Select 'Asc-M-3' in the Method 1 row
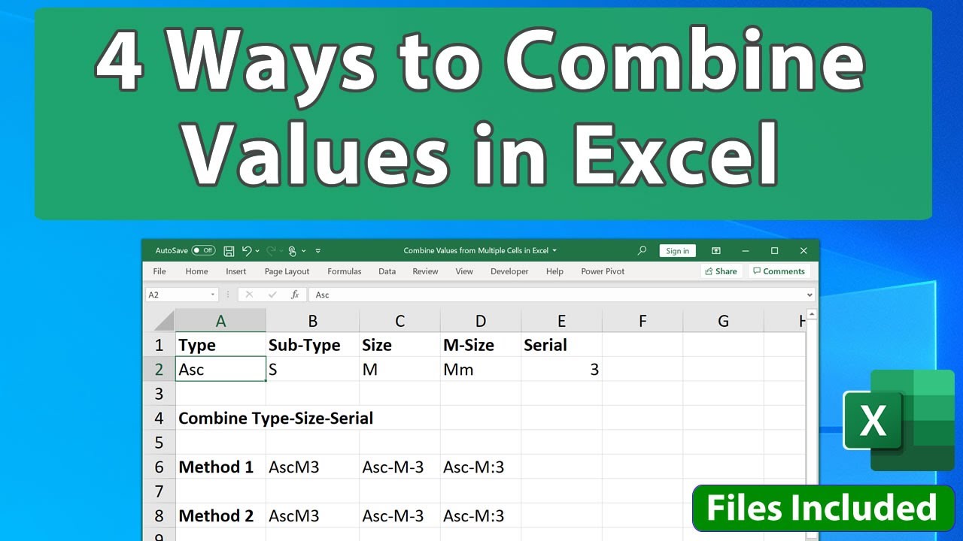The image size is (963, 541). tap(399, 467)
